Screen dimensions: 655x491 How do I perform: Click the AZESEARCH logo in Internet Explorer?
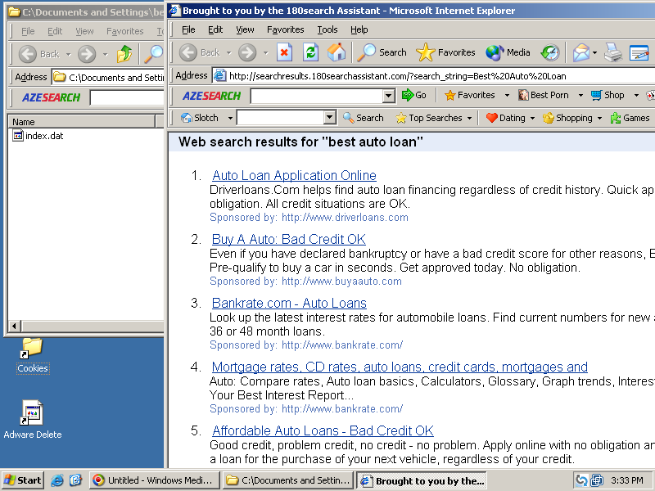tap(211, 96)
